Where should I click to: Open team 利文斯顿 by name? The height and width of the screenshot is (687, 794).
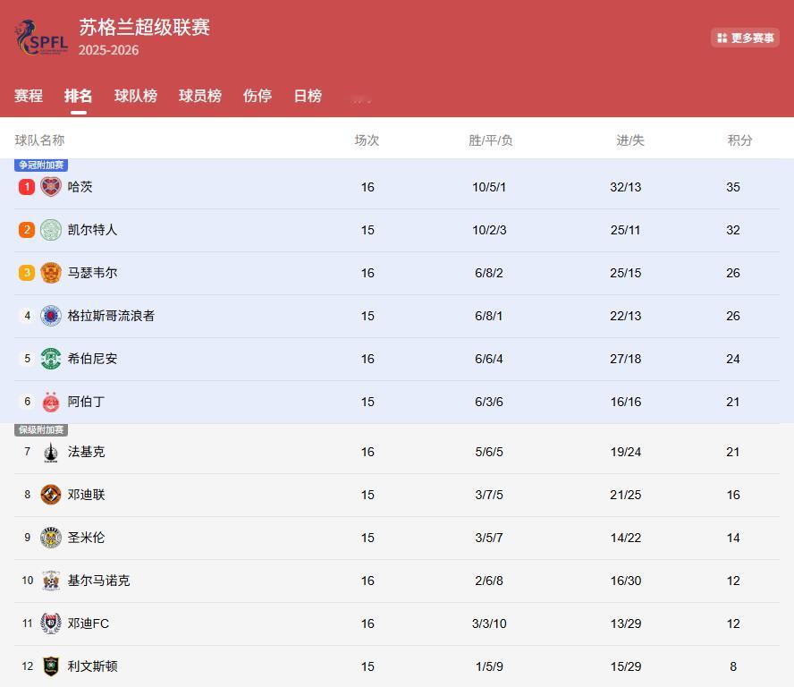[93, 666]
